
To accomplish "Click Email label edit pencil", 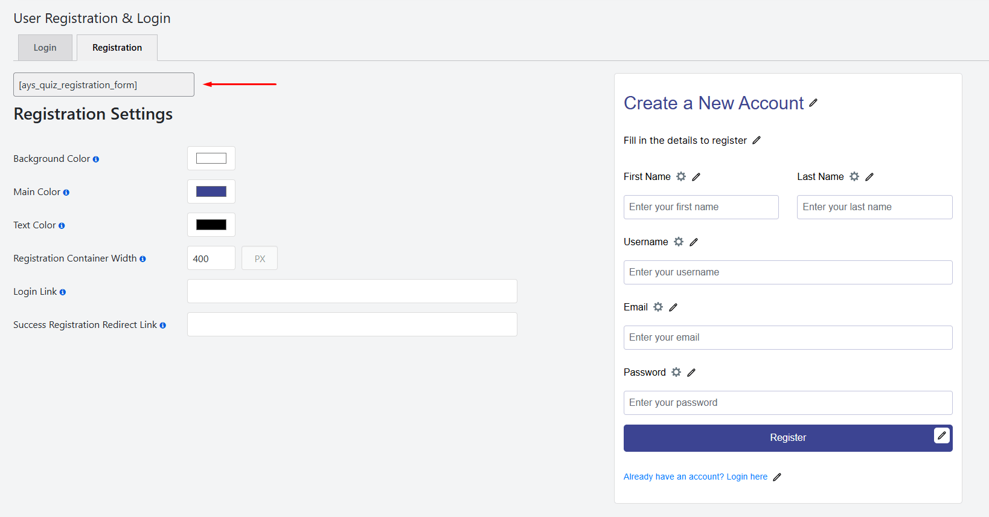I will click(x=673, y=307).
